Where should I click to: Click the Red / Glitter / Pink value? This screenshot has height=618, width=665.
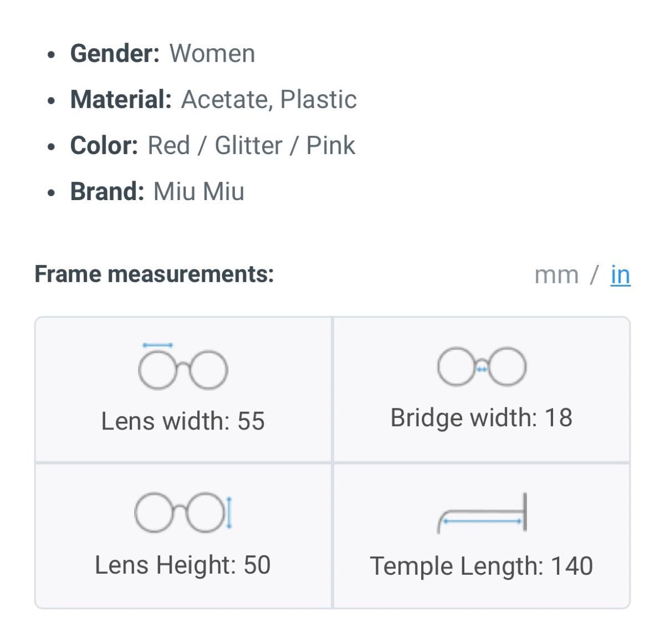[x=251, y=146]
